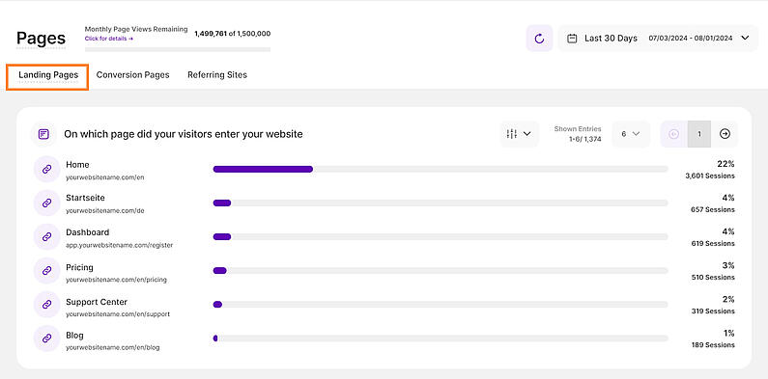Click the yourwebsitename.com/en URL
Viewport: 768px width, 379px height.
(x=105, y=177)
